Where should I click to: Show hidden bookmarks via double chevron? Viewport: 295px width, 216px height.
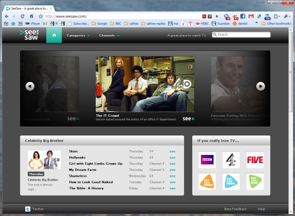(256, 23)
